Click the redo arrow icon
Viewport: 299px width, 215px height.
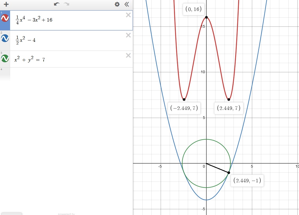coord(67,4)
